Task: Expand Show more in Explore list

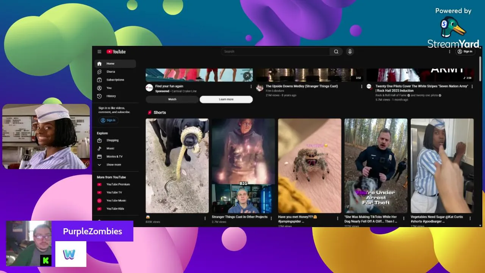Action: coord(115,165)
